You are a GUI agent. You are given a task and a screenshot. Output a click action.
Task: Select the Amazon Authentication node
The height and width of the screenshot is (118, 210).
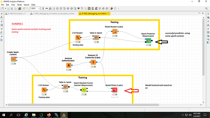pyautogui.click(x=69, y=65)
